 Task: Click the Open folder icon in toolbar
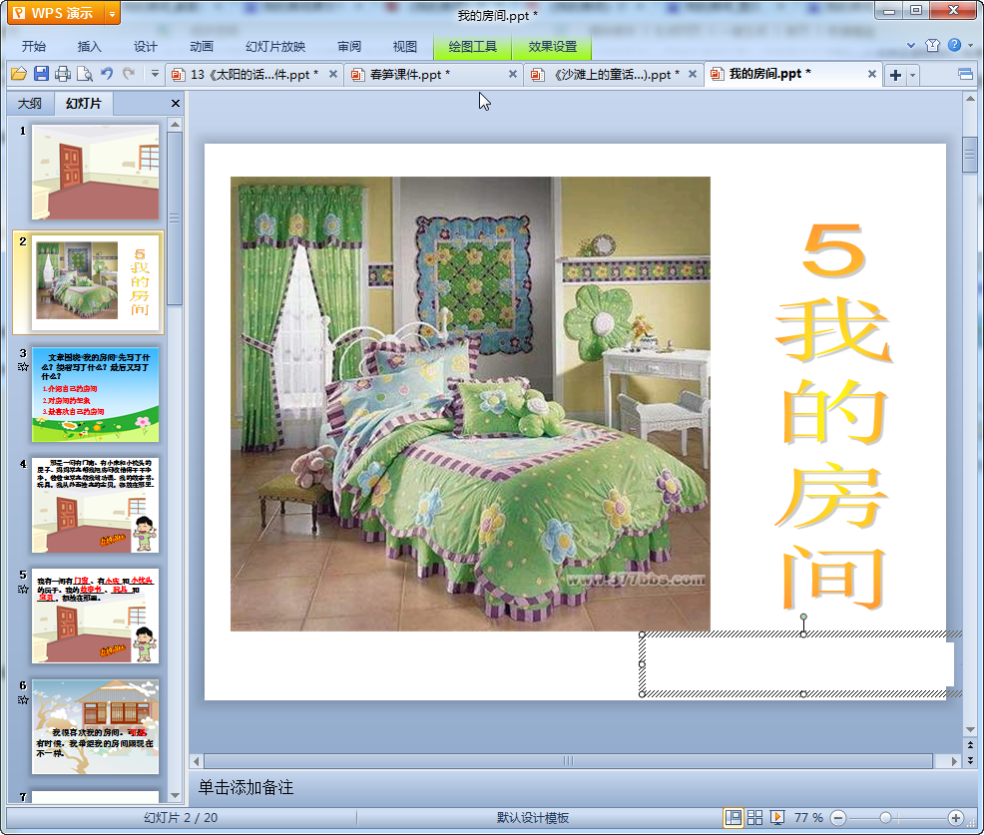19,74
